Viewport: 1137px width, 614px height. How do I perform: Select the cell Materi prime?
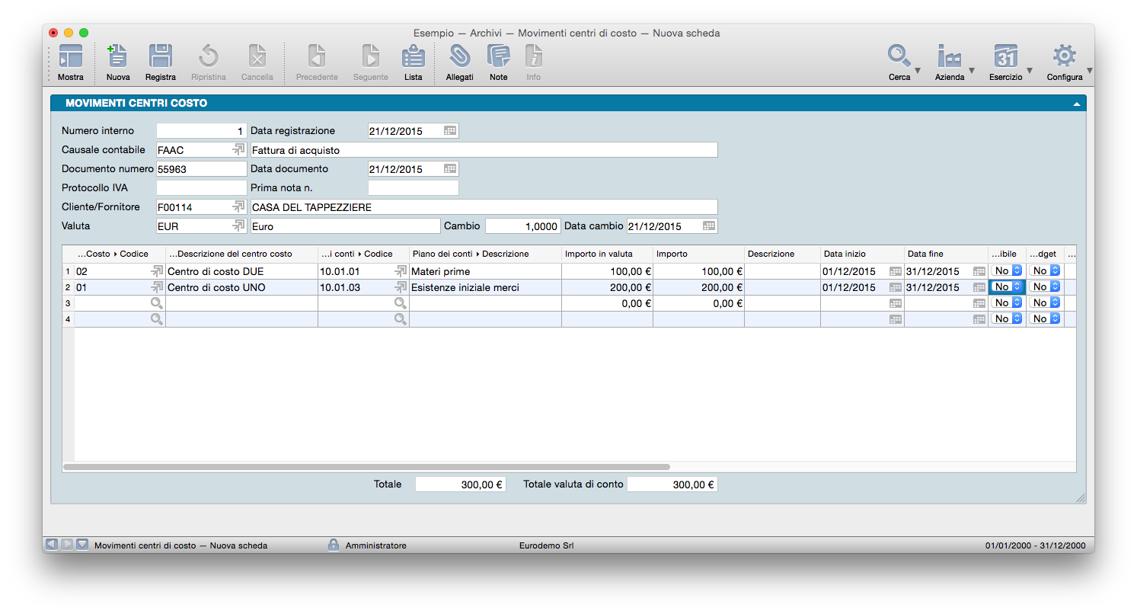(486, 271)
